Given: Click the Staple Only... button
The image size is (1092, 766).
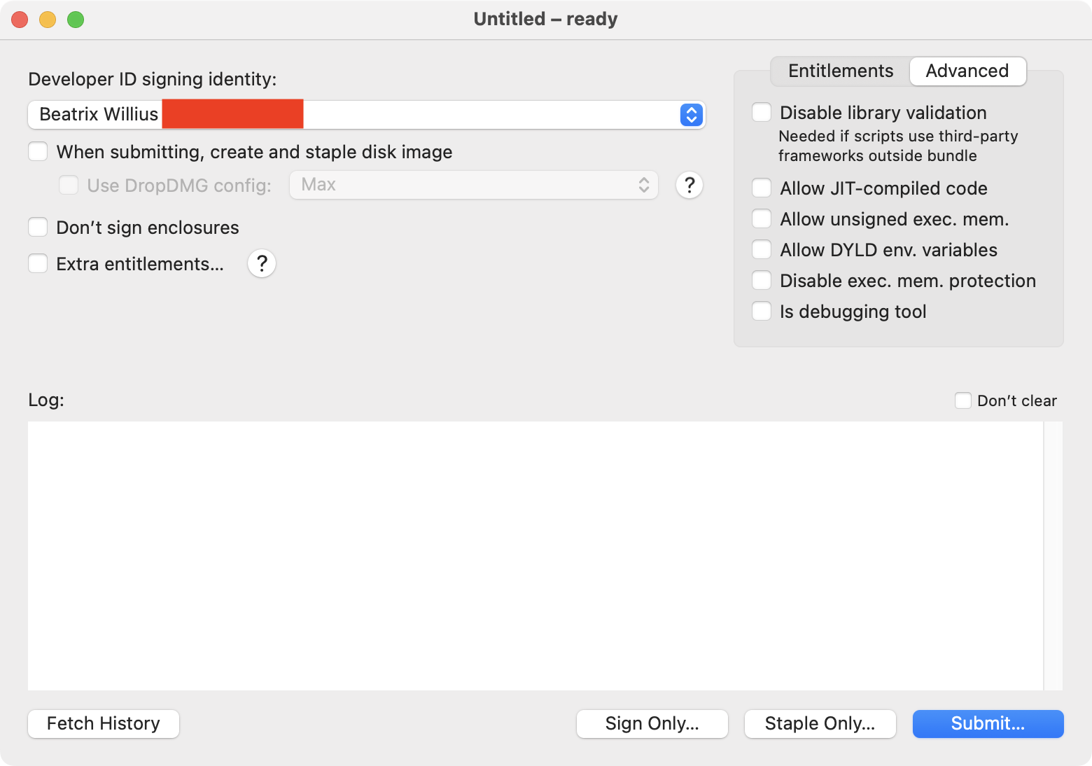Looking at the screenshot, I should (820, 724).
